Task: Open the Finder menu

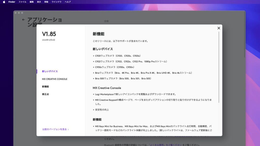Action: pyautogui.click(x=11, y=2)
